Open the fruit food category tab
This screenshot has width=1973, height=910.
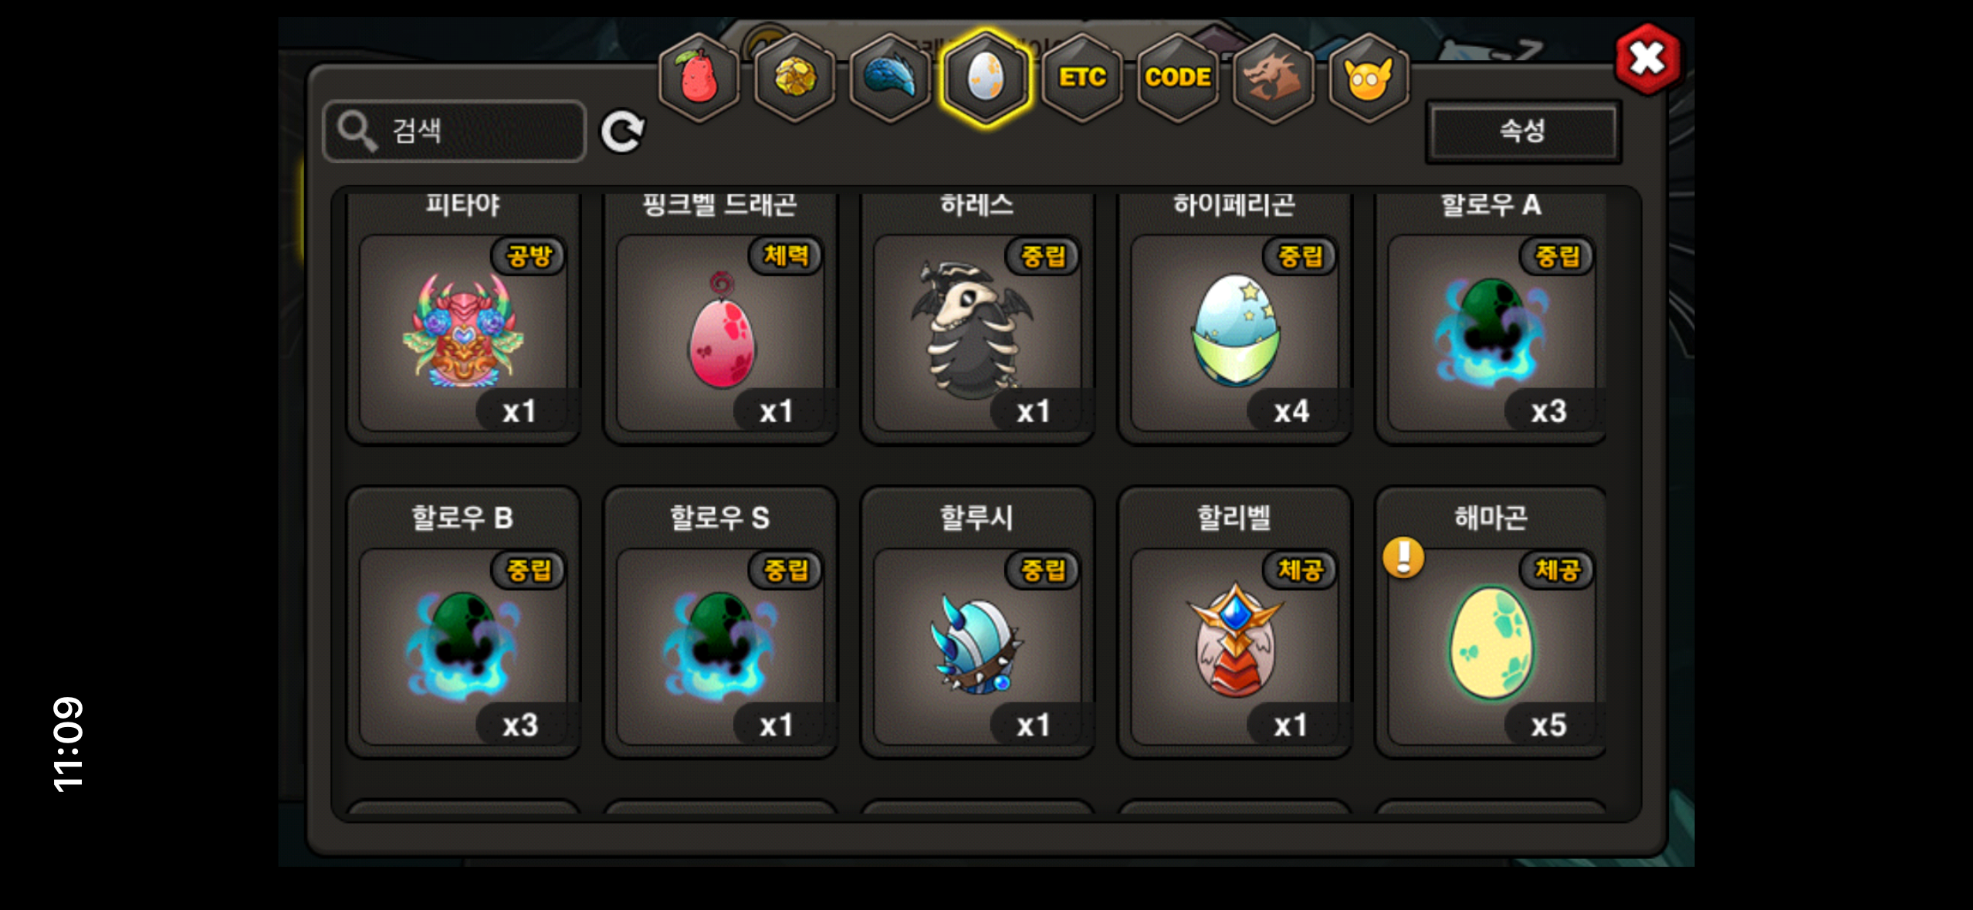pyautogui.click(x=699, y=77)
